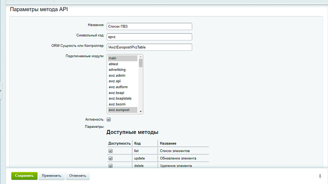
Task: Select the main module in the list
Action: pyautogui.click(x=123, y=58)
